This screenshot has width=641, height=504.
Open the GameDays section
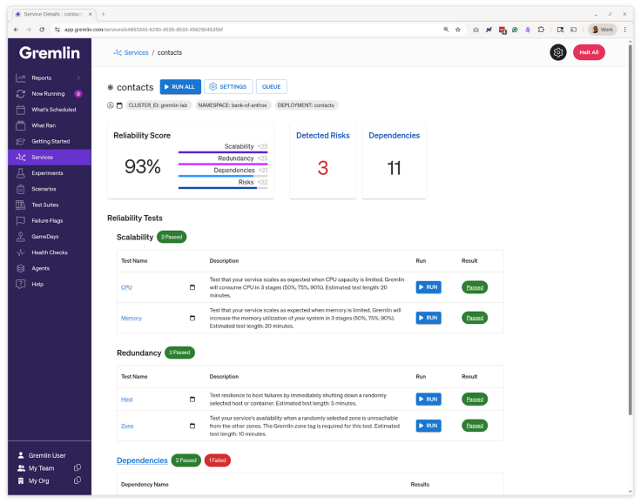pos(45,236)
